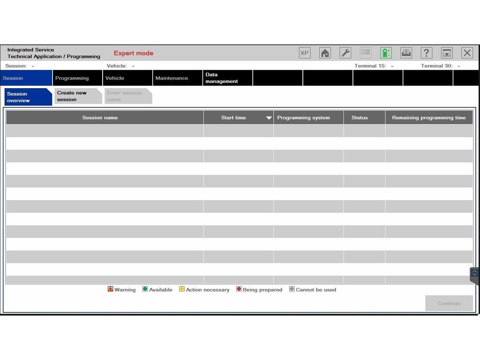
Task: Click the printer icon in toolbar
Action: pyautogui.click(x=406, y=53)
